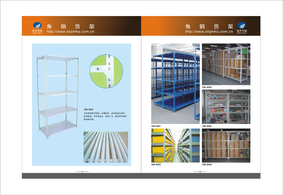Viewport: 283px width, 195px height.
Task: Click the 角钢货架 title on left page
Action: pyautogui.click(x=71, y=26)
